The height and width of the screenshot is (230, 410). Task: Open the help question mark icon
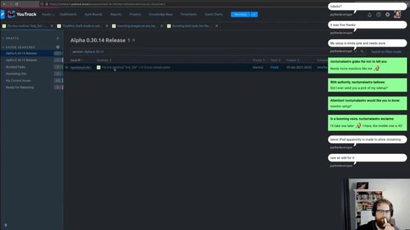379,15
